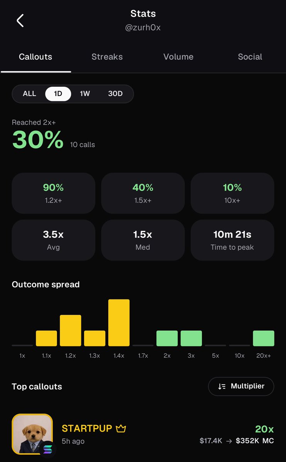The image size is (286, 462).
Task: Open the STARTPUP callout name
Action: pyautogui.click(x=87, y=428)
